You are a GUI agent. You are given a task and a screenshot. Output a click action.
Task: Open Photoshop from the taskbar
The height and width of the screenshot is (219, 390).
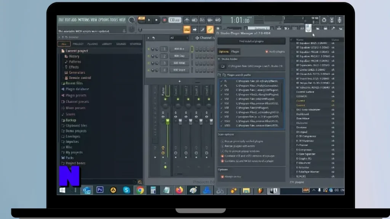pyautogui.click(x=100, y=190)
